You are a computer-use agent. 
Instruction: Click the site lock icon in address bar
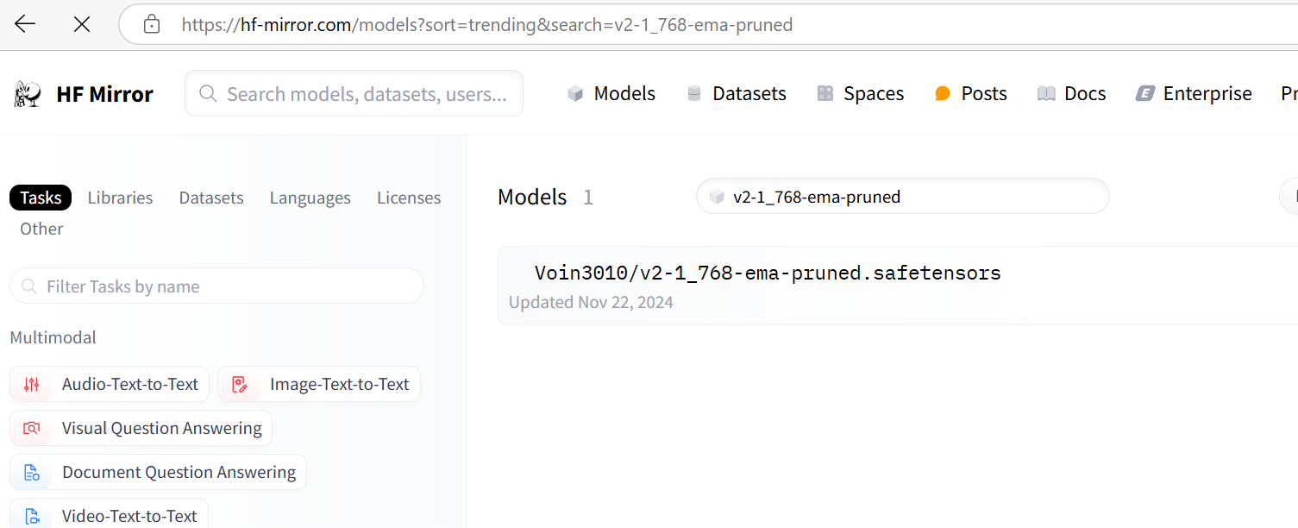[152, 24]
